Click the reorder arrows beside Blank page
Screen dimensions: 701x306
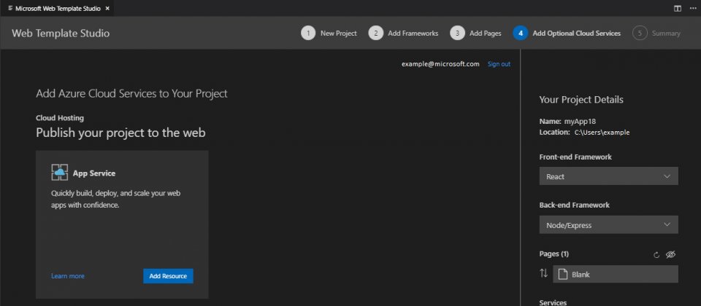543,273
